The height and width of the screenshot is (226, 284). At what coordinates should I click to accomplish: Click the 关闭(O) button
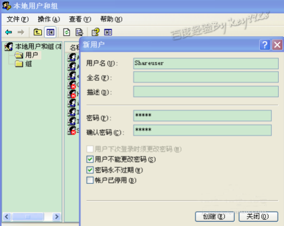point(258,217)
